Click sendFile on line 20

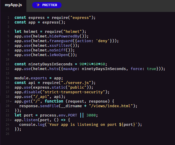pos(49,106)
